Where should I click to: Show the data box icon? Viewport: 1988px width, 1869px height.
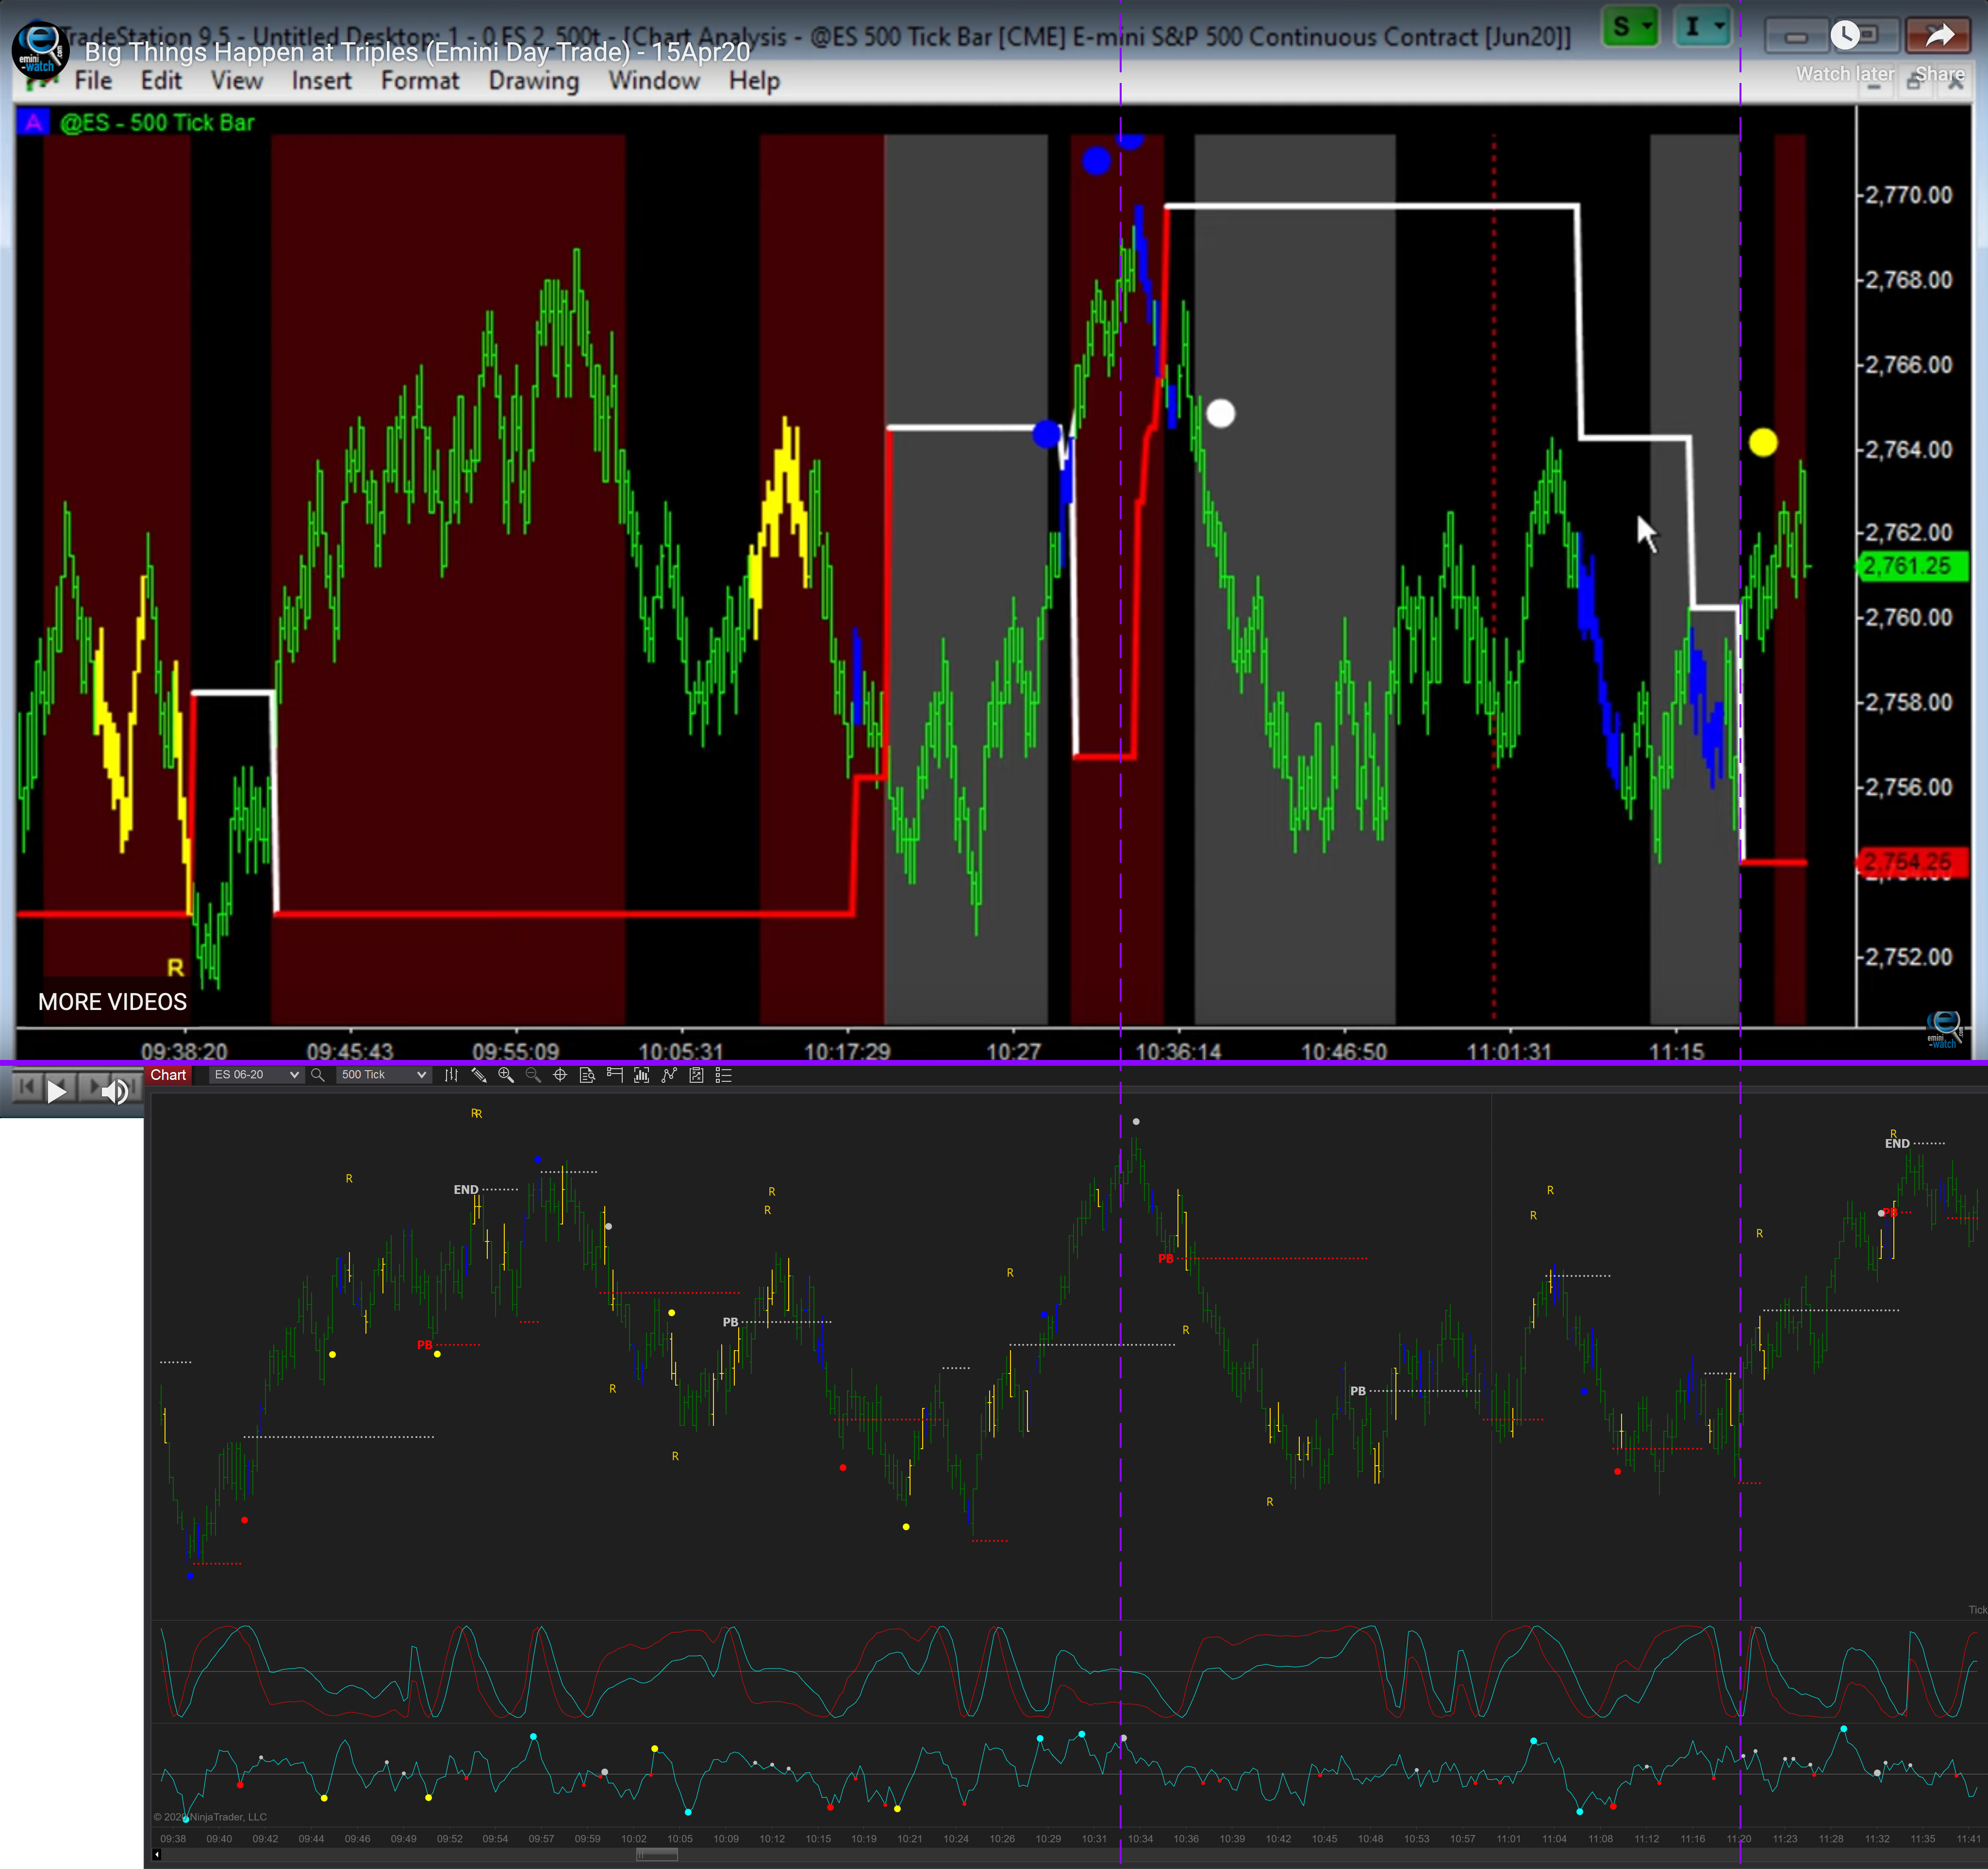(587, 1075)
